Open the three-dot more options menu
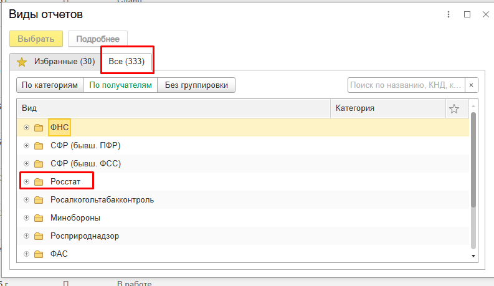The height and width of the screenshot is (286, 494). (449, 14)
